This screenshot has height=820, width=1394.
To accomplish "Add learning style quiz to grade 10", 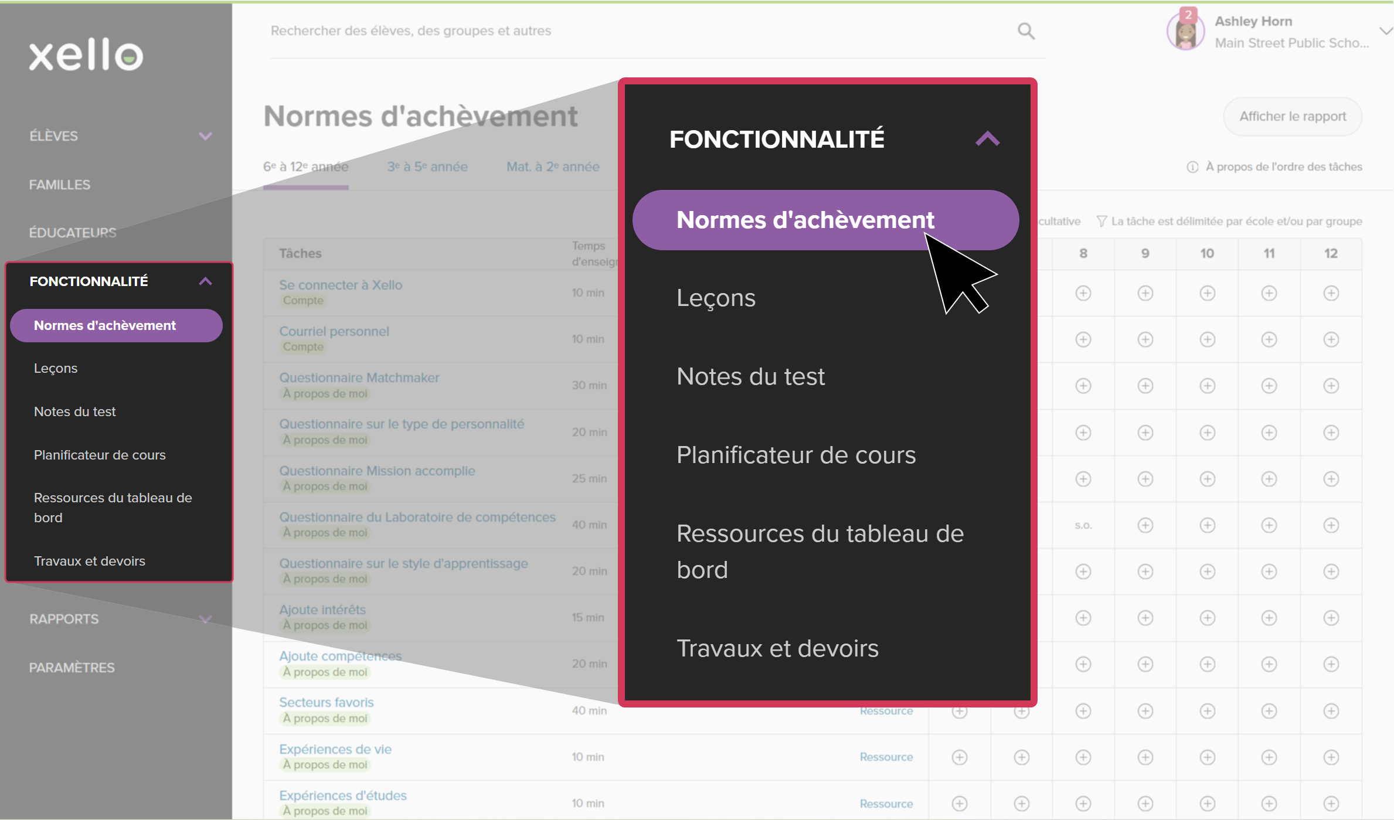I will [1208, 571].
